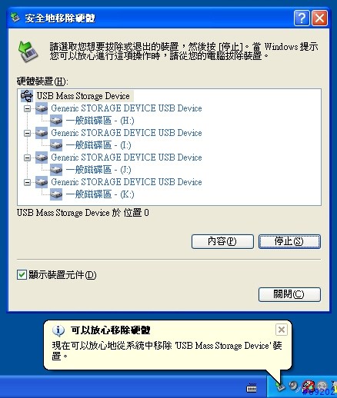Collapse the fourth Generic STORAGE DEVICE node
The image size is (337, 398).
(27, 182)
